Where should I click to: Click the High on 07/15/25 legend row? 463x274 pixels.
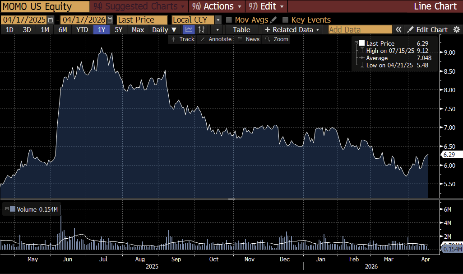click(394, 51)
